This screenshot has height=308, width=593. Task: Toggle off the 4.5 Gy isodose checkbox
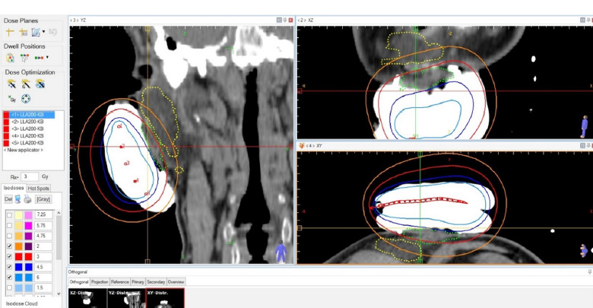pos(9,267)
